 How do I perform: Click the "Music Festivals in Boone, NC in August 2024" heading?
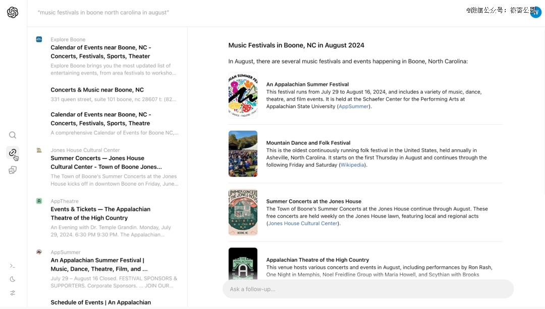(296, 45)
